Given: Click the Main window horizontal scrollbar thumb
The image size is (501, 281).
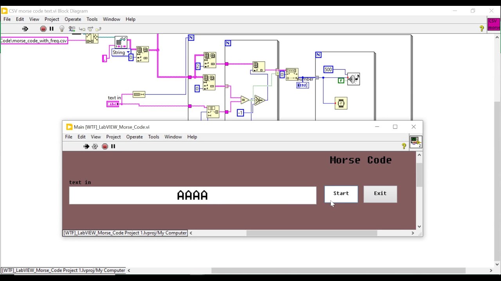Looking at the screenshot, I should (x=312, y=233).
